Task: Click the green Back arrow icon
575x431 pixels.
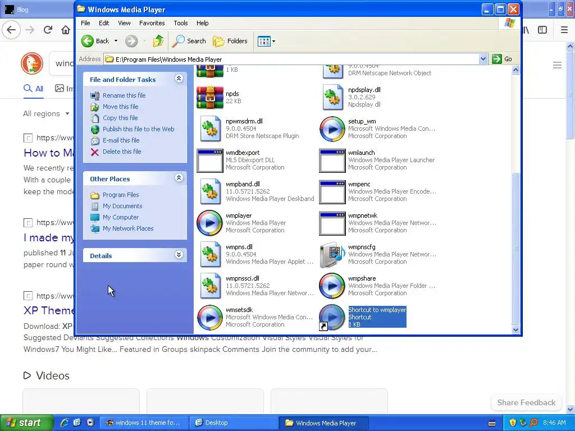Action: [87, 41]
